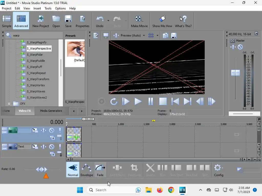
Task: Select S_WarpPuddle effect
Action: 36,61
